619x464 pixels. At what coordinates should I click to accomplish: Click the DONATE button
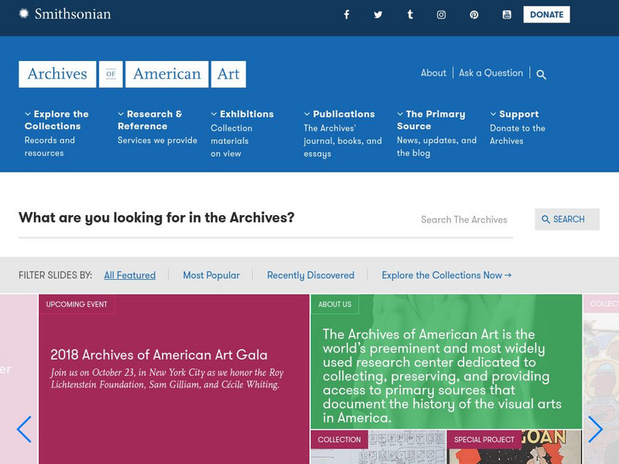click(x=546, y=14)
